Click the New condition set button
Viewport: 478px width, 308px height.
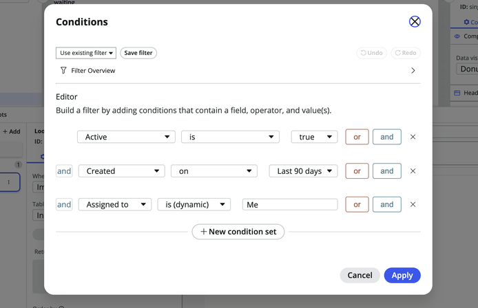click(238, 232)
